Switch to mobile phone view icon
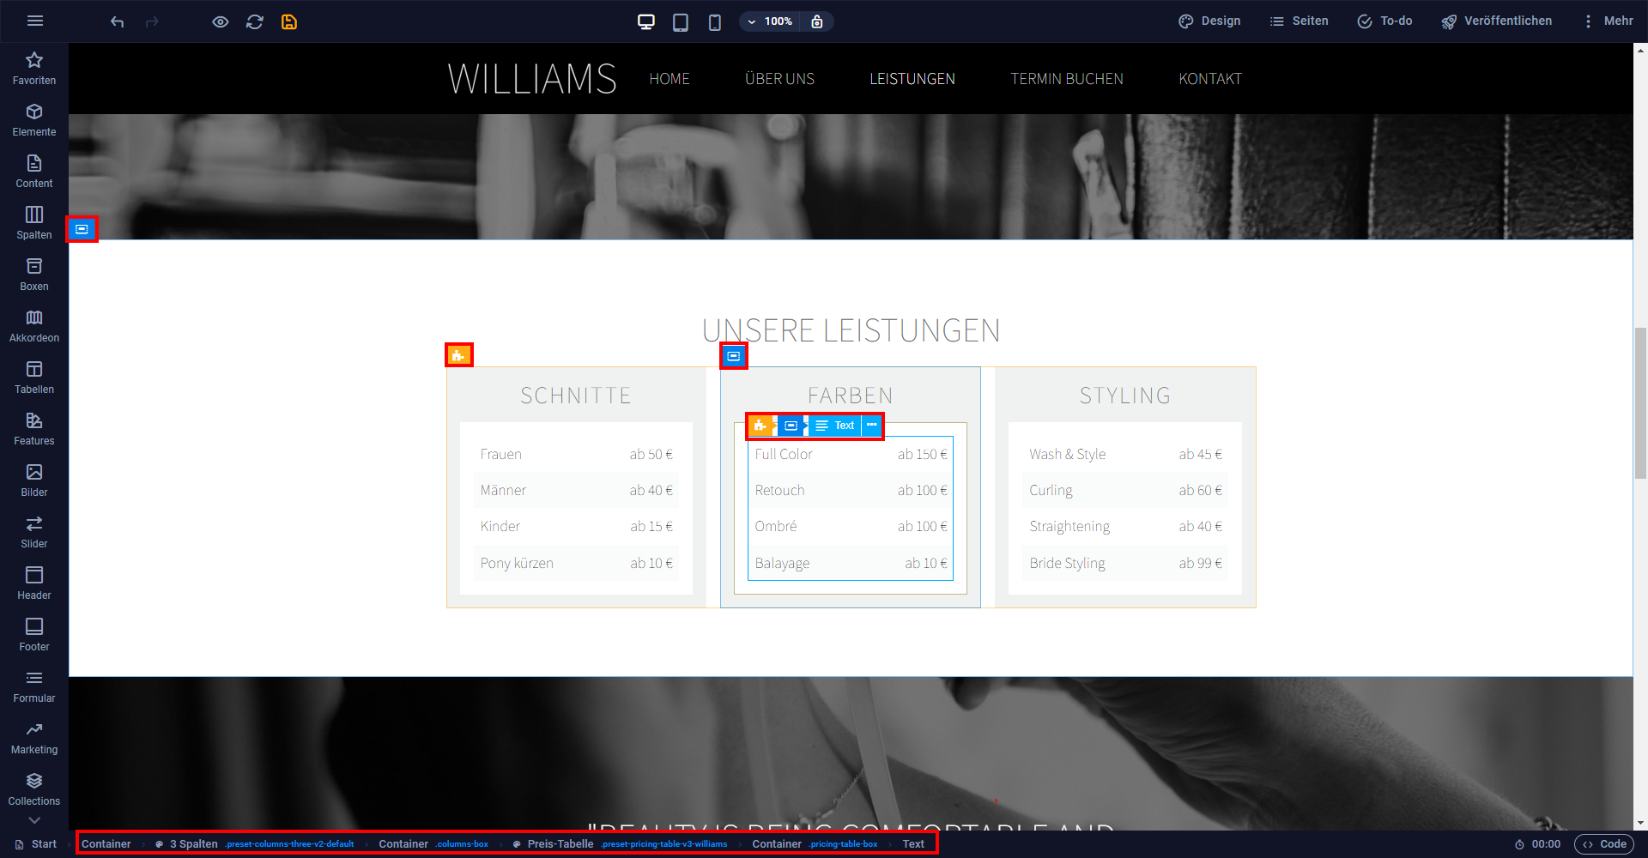Image resolution: width=1648 pixels, height=858 pixels. [x=714, y=21]
